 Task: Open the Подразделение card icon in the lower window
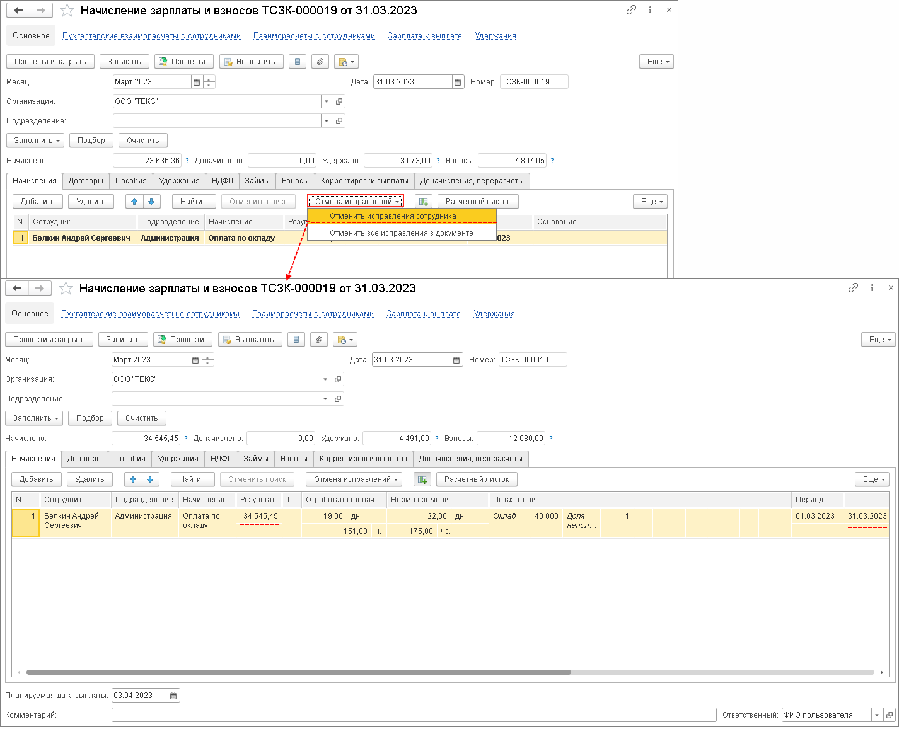338,399
